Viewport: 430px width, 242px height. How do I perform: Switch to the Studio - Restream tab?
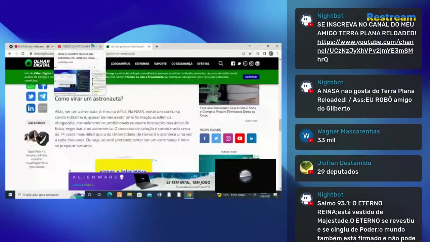[x=31, y=46]
